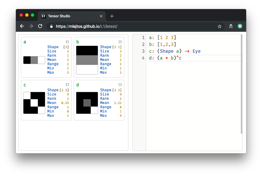Click the title of card d
This screenshot has height=176, width=262.
point(77,85)
